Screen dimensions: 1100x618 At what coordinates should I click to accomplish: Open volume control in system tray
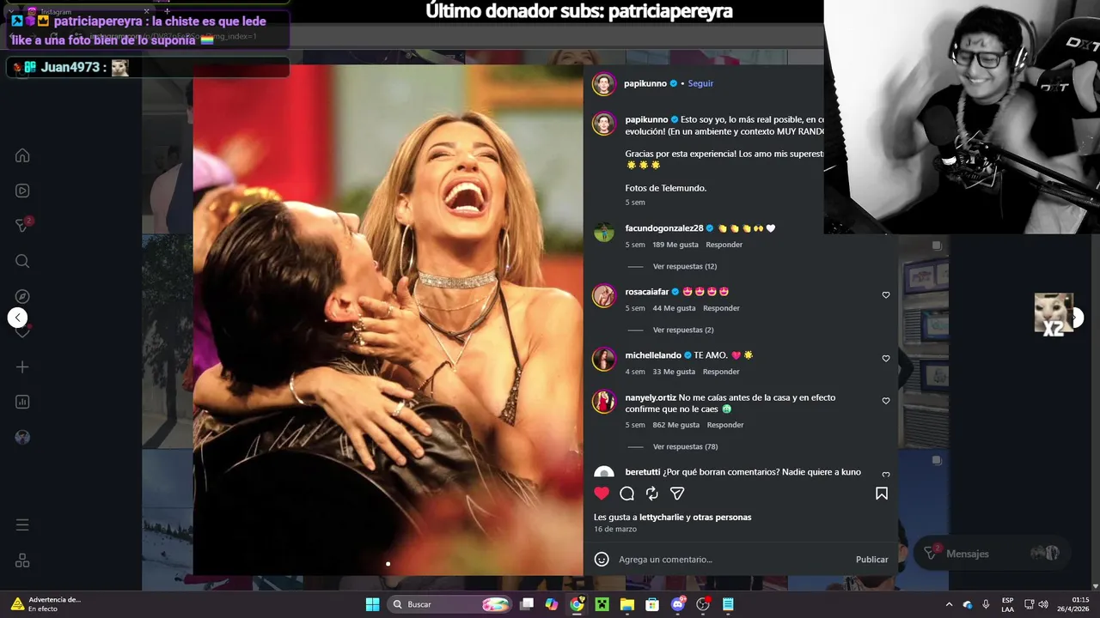coord(1043,604)
